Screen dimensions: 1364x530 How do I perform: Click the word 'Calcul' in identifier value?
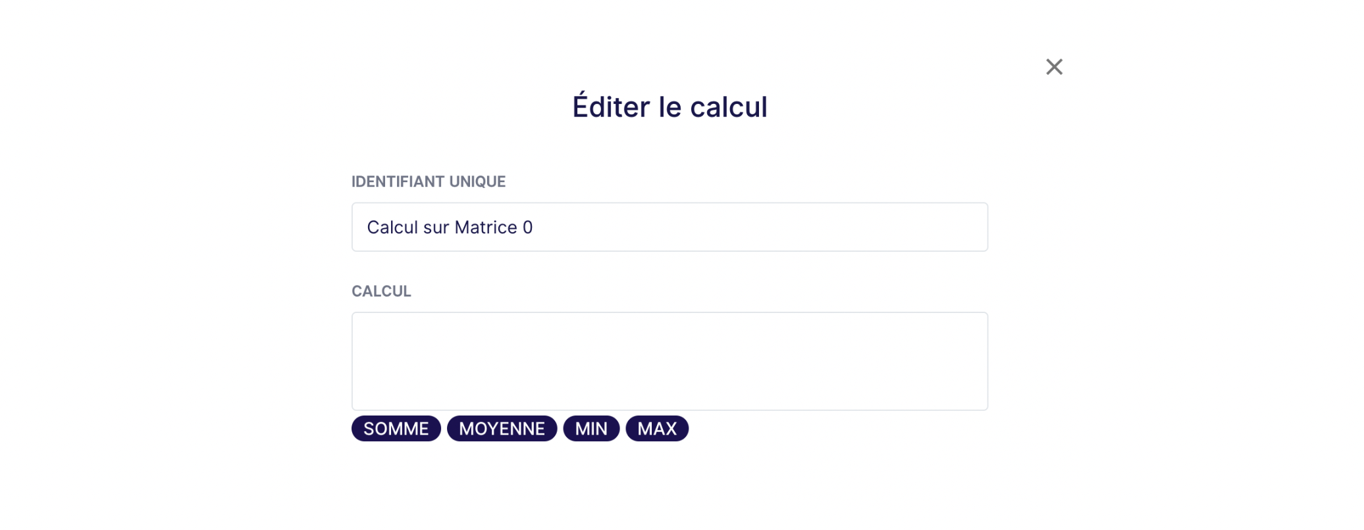coord(392,228)
